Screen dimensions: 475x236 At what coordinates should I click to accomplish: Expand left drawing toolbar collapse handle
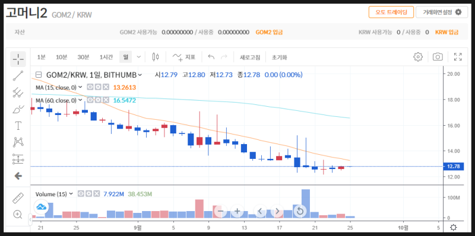coord(30,219)
